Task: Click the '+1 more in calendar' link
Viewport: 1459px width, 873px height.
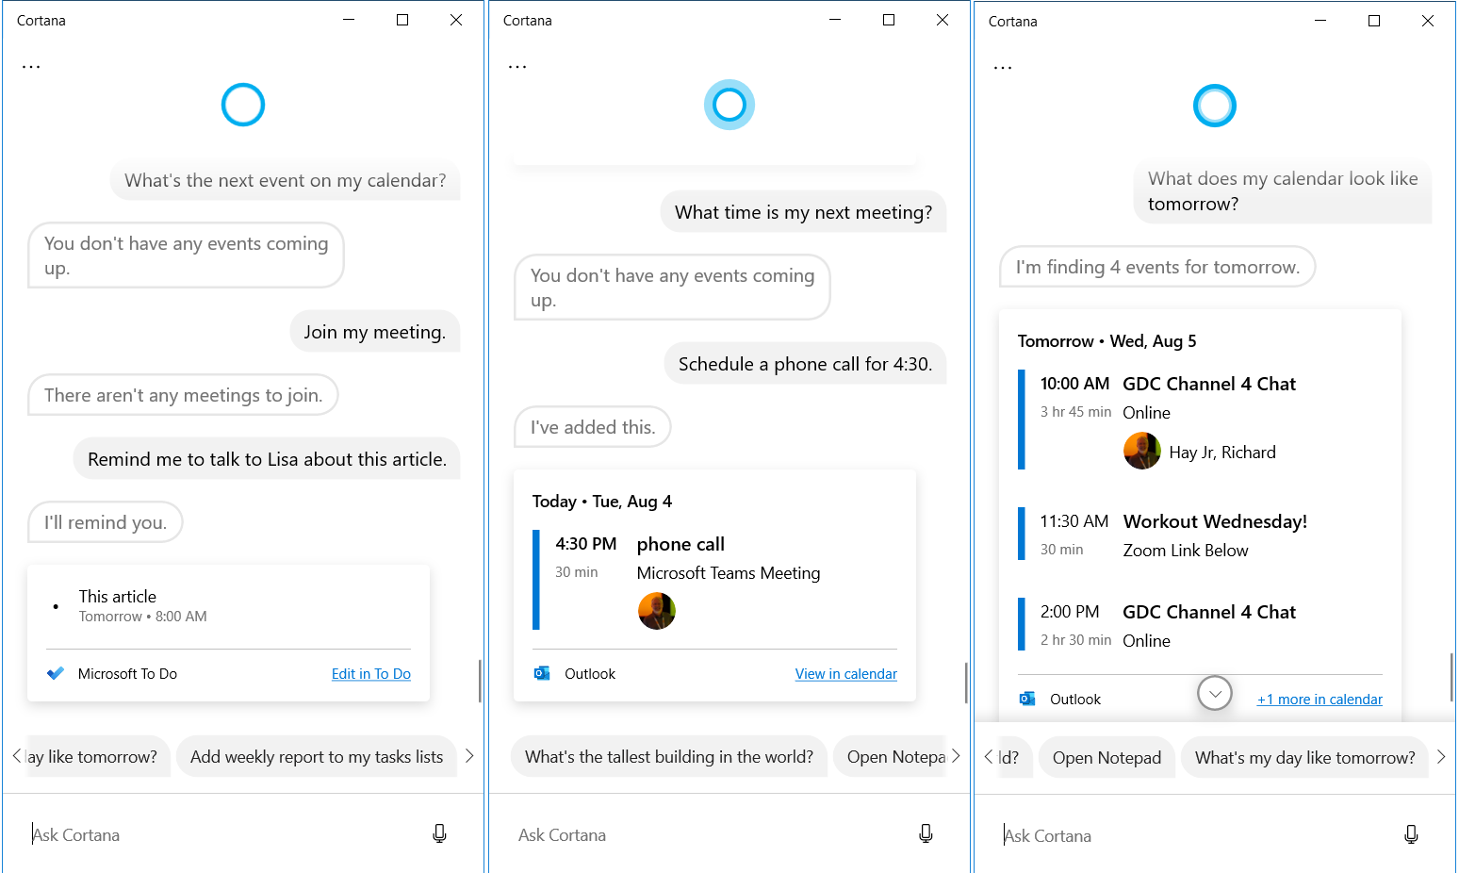Action: pos(1320,699)
